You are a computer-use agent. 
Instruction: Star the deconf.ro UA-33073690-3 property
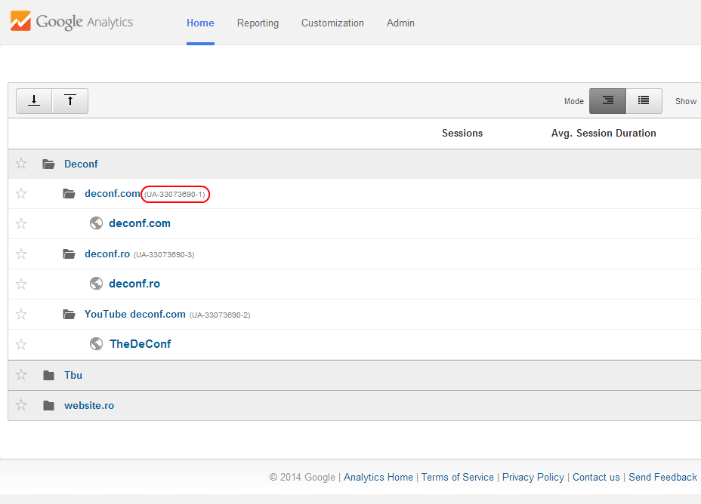click(21, 254)
